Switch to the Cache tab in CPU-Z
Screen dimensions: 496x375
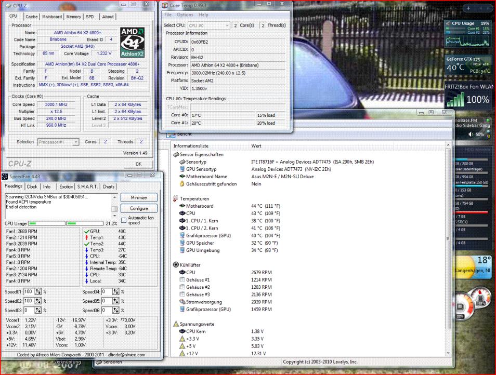click(x=32, y=17)
